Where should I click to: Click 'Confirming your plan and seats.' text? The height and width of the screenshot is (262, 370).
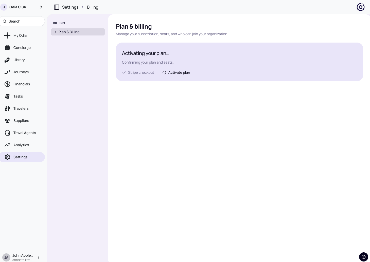[x=148, y=62]
